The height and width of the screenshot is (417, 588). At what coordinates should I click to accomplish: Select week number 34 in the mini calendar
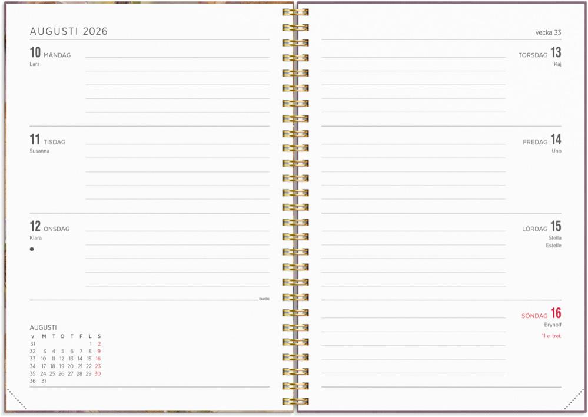pos(32,366)
